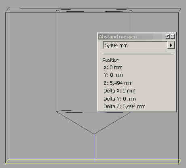Pick the cone apex point of the drill hole

click(x=94, y=134)
